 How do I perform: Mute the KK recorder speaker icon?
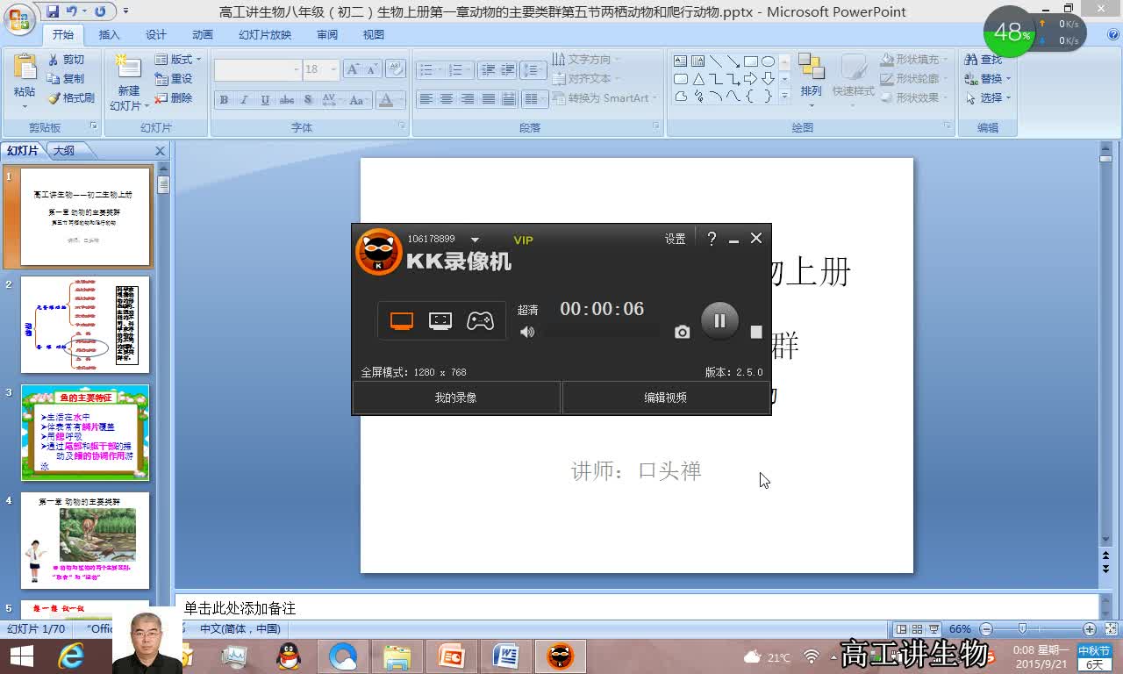point(527,332)
